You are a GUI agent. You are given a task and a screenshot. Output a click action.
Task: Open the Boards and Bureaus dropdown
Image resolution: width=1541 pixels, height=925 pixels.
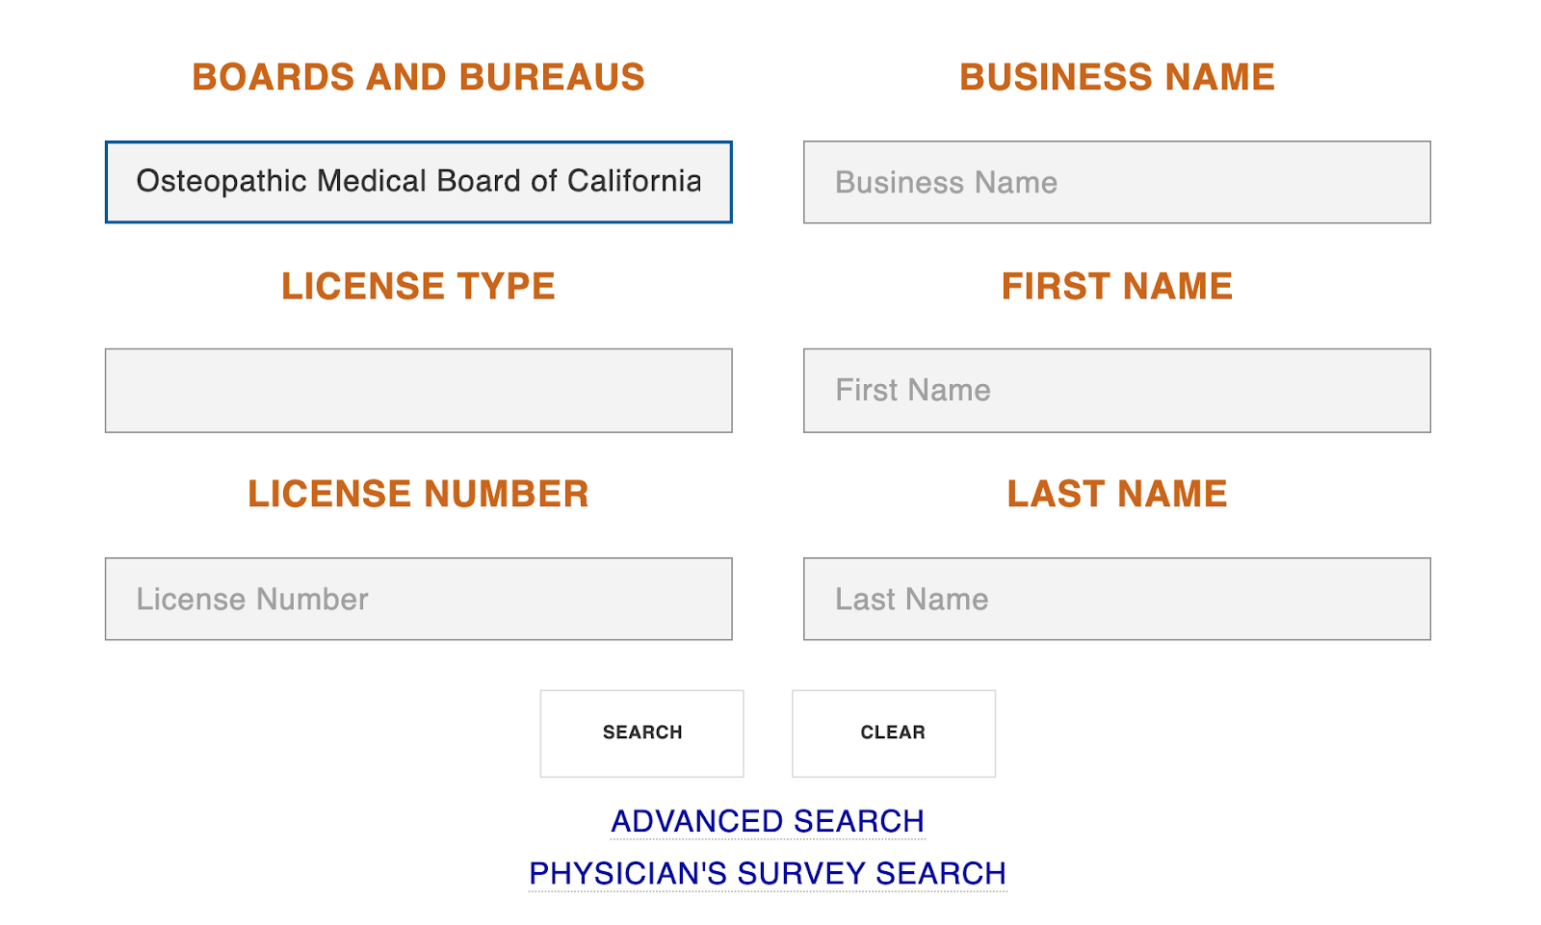(x=418, y=182)
